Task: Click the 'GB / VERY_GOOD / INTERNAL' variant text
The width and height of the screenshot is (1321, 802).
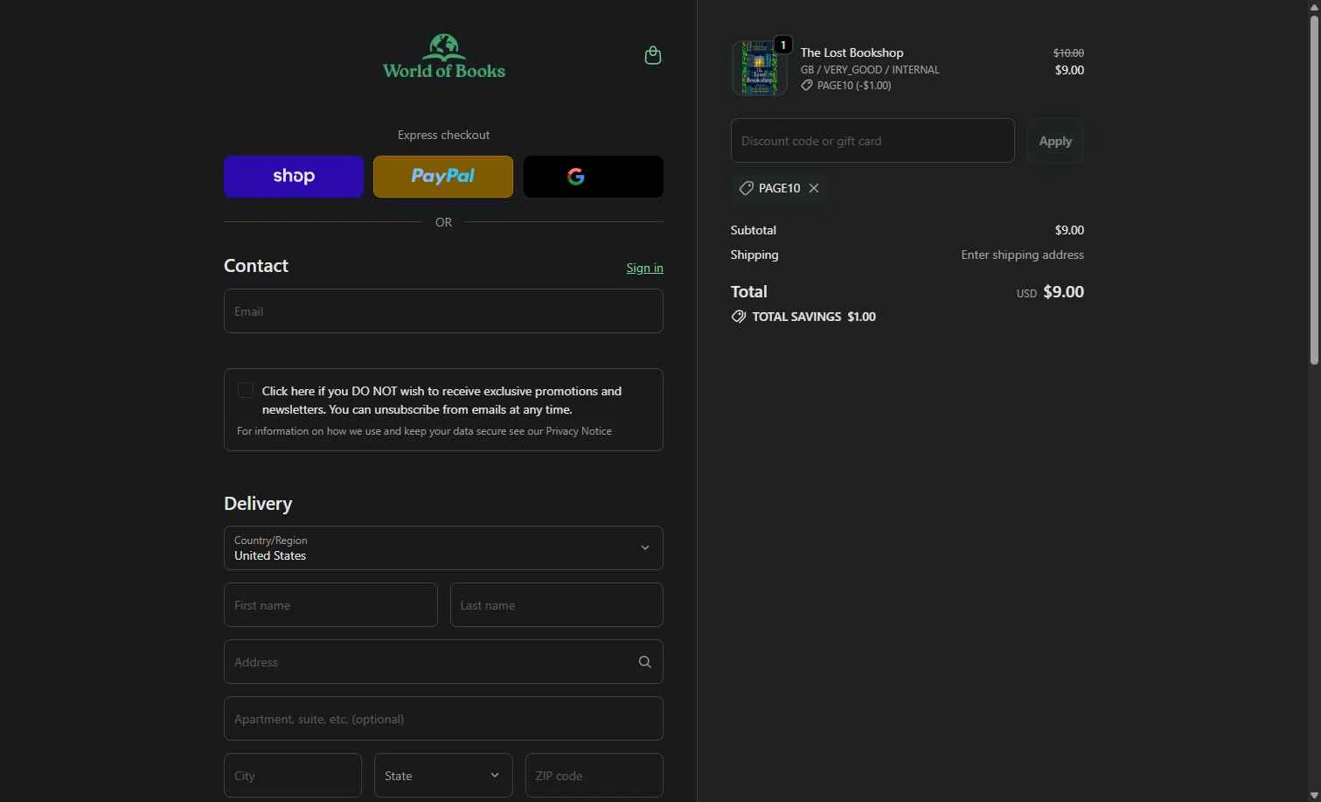Action: (x=870, y=70)
